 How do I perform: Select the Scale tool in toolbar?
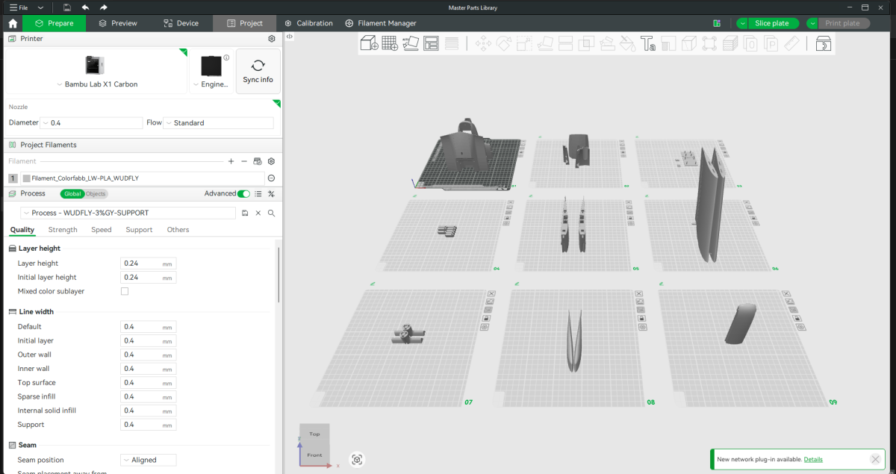(524, 44)
